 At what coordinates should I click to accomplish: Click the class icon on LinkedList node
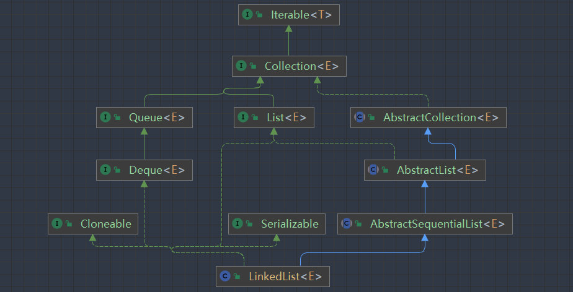tap(224, 276)
